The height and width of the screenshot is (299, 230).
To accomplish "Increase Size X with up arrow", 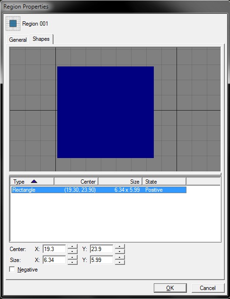I will tap(72, 257).
